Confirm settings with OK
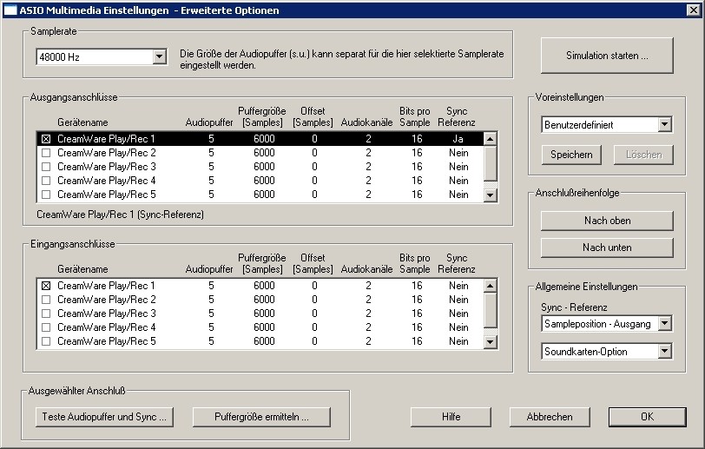 [x=648, y=417]
